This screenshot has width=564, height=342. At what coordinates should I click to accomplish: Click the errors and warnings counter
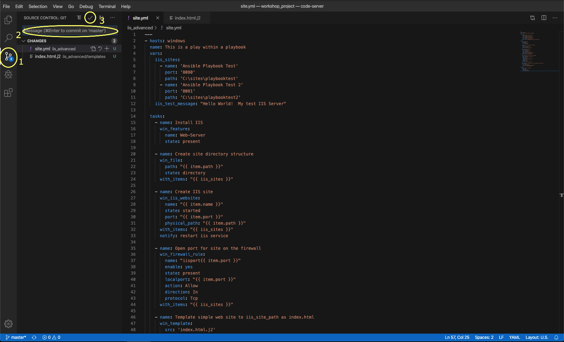pos(51,337)
